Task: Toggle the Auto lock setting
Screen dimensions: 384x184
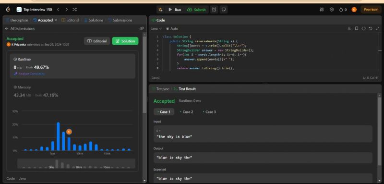Action: 172,28
